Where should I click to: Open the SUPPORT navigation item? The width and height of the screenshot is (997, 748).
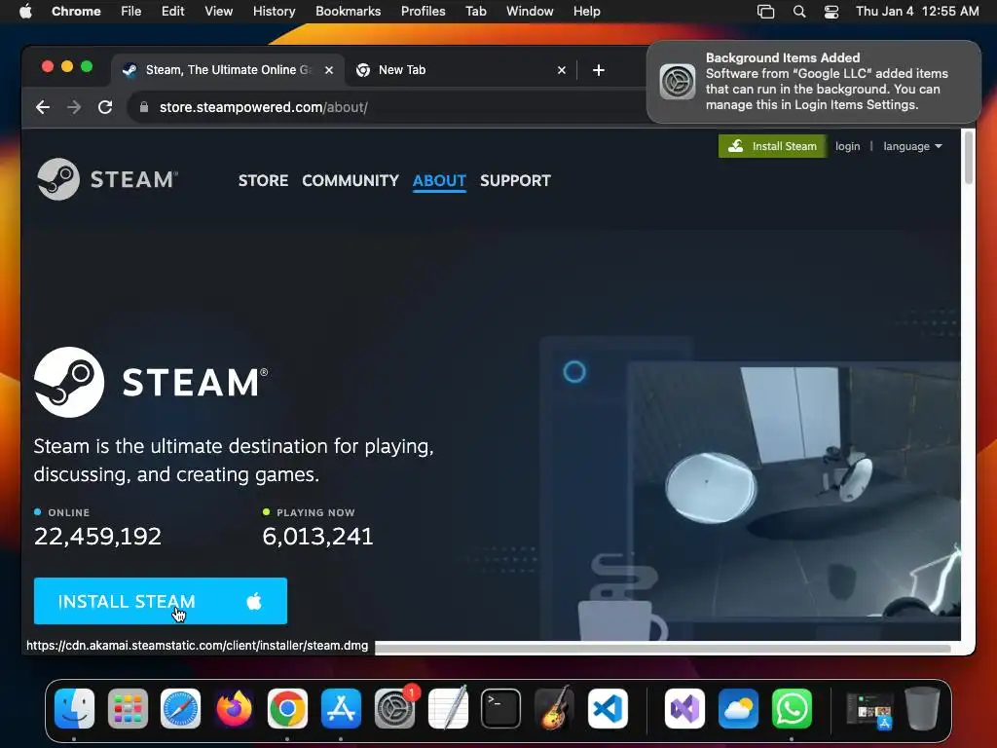click(516, 180)
